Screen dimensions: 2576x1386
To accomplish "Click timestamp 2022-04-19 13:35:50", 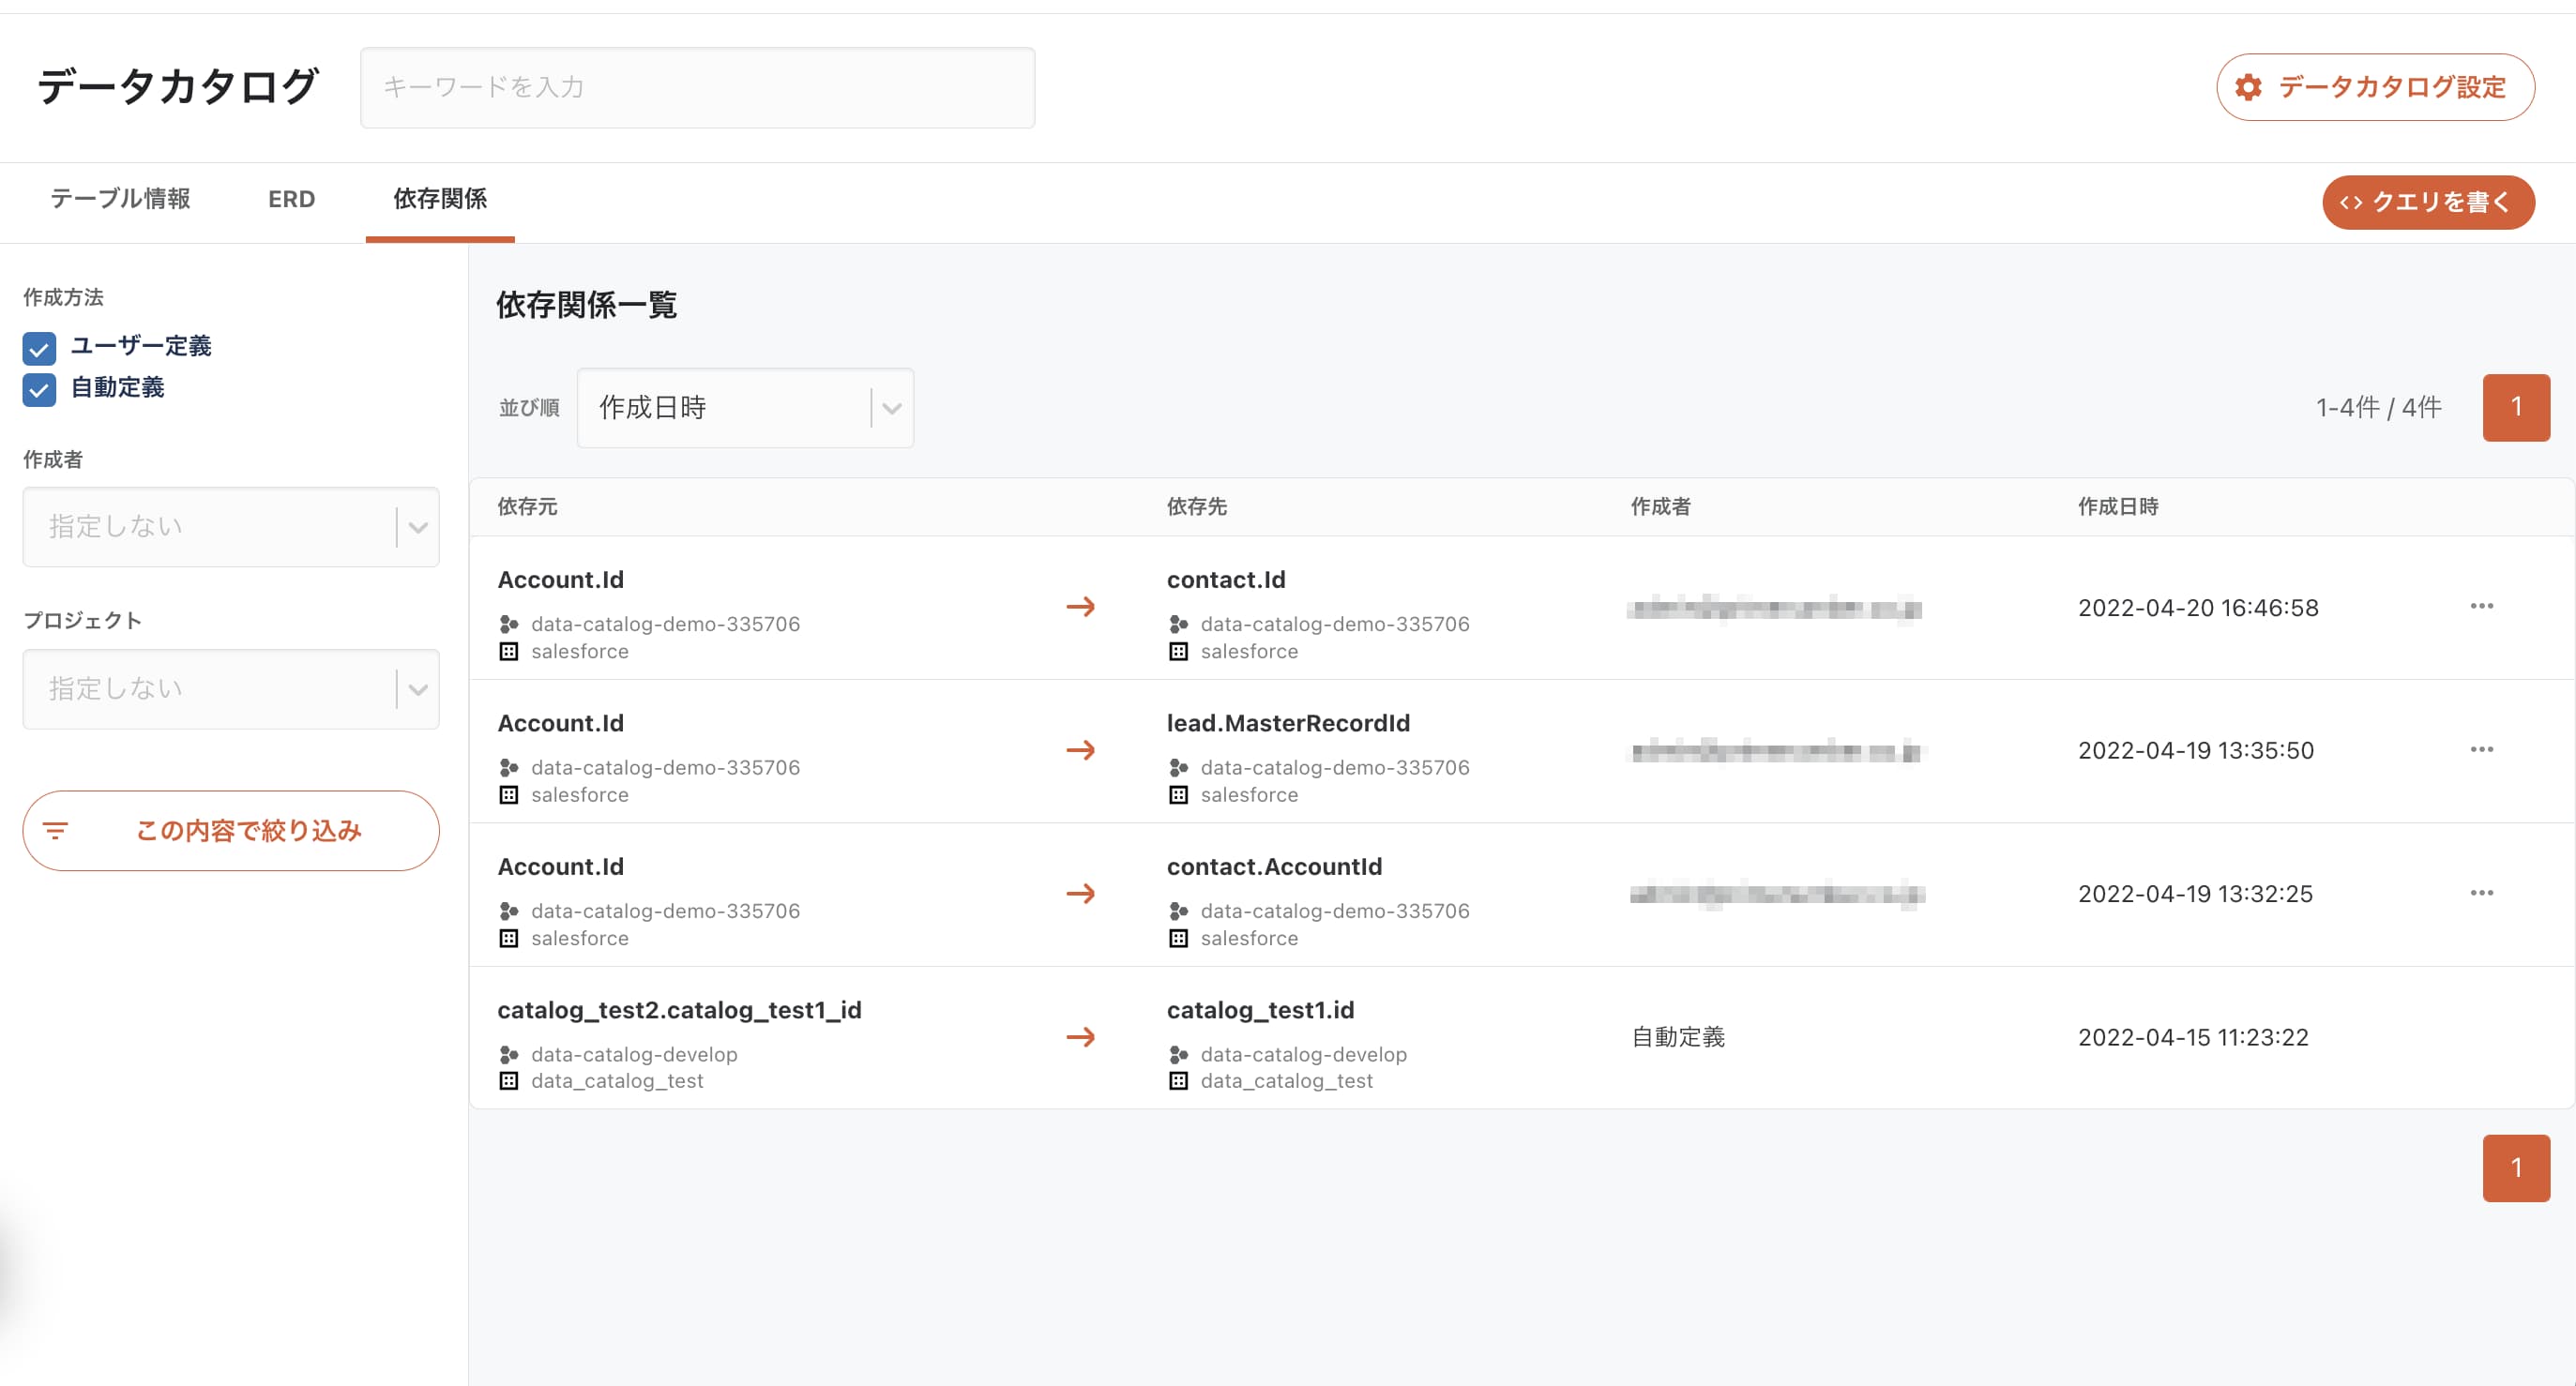I will [2196, 751].
